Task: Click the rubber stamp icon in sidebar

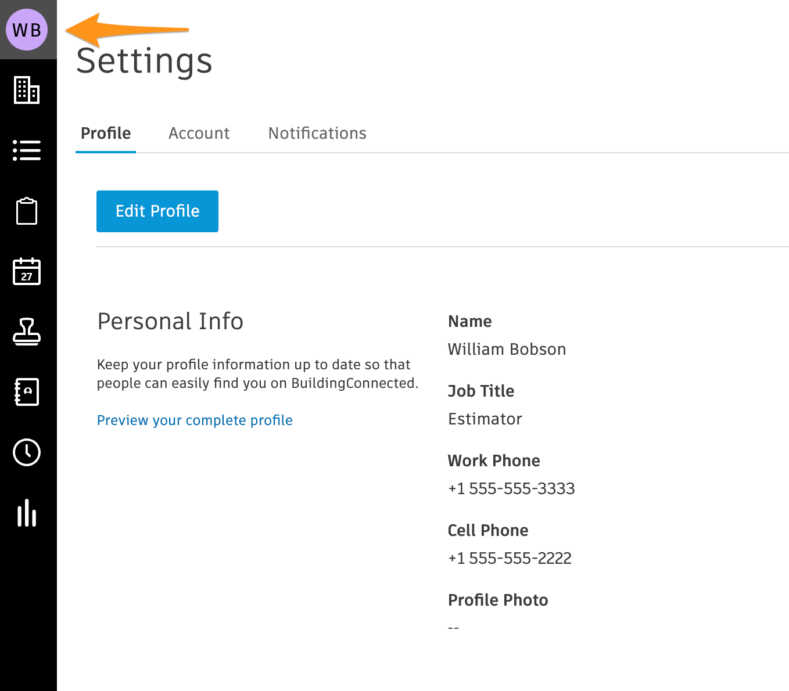Action: [x=27, y=332]
